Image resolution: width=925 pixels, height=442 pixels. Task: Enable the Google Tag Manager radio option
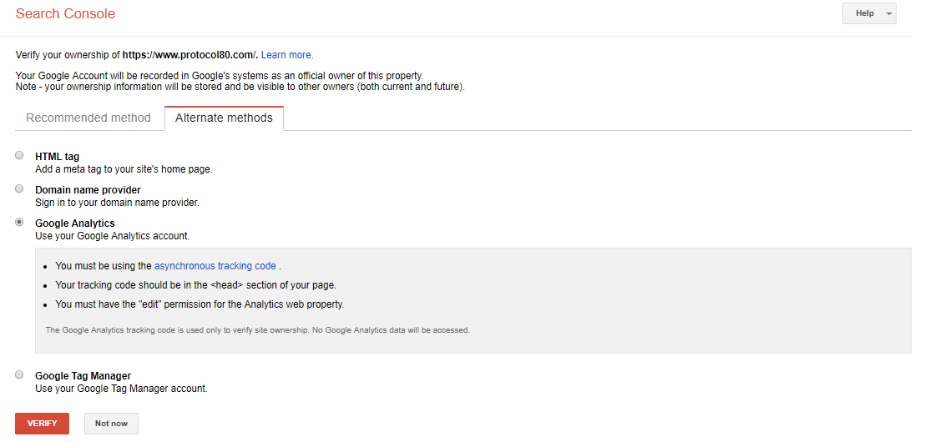click(19, 375)
